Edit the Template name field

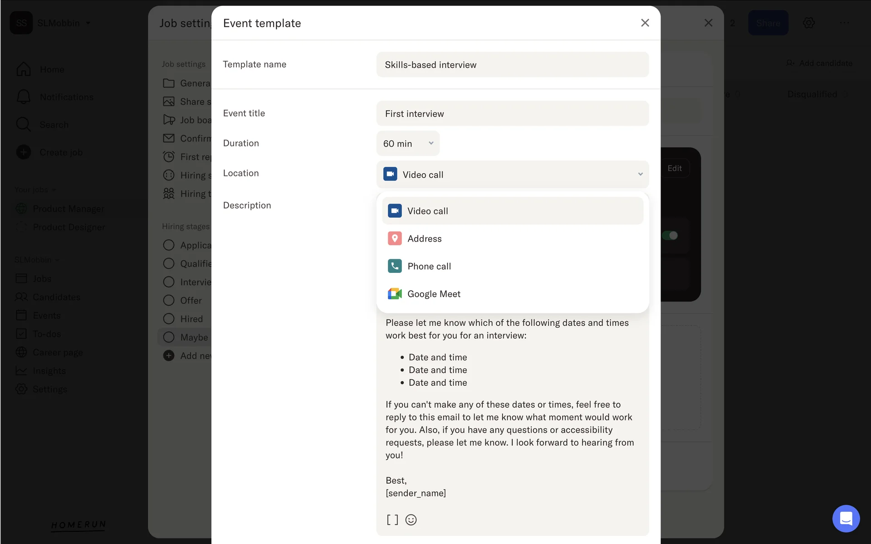point(513,65)
